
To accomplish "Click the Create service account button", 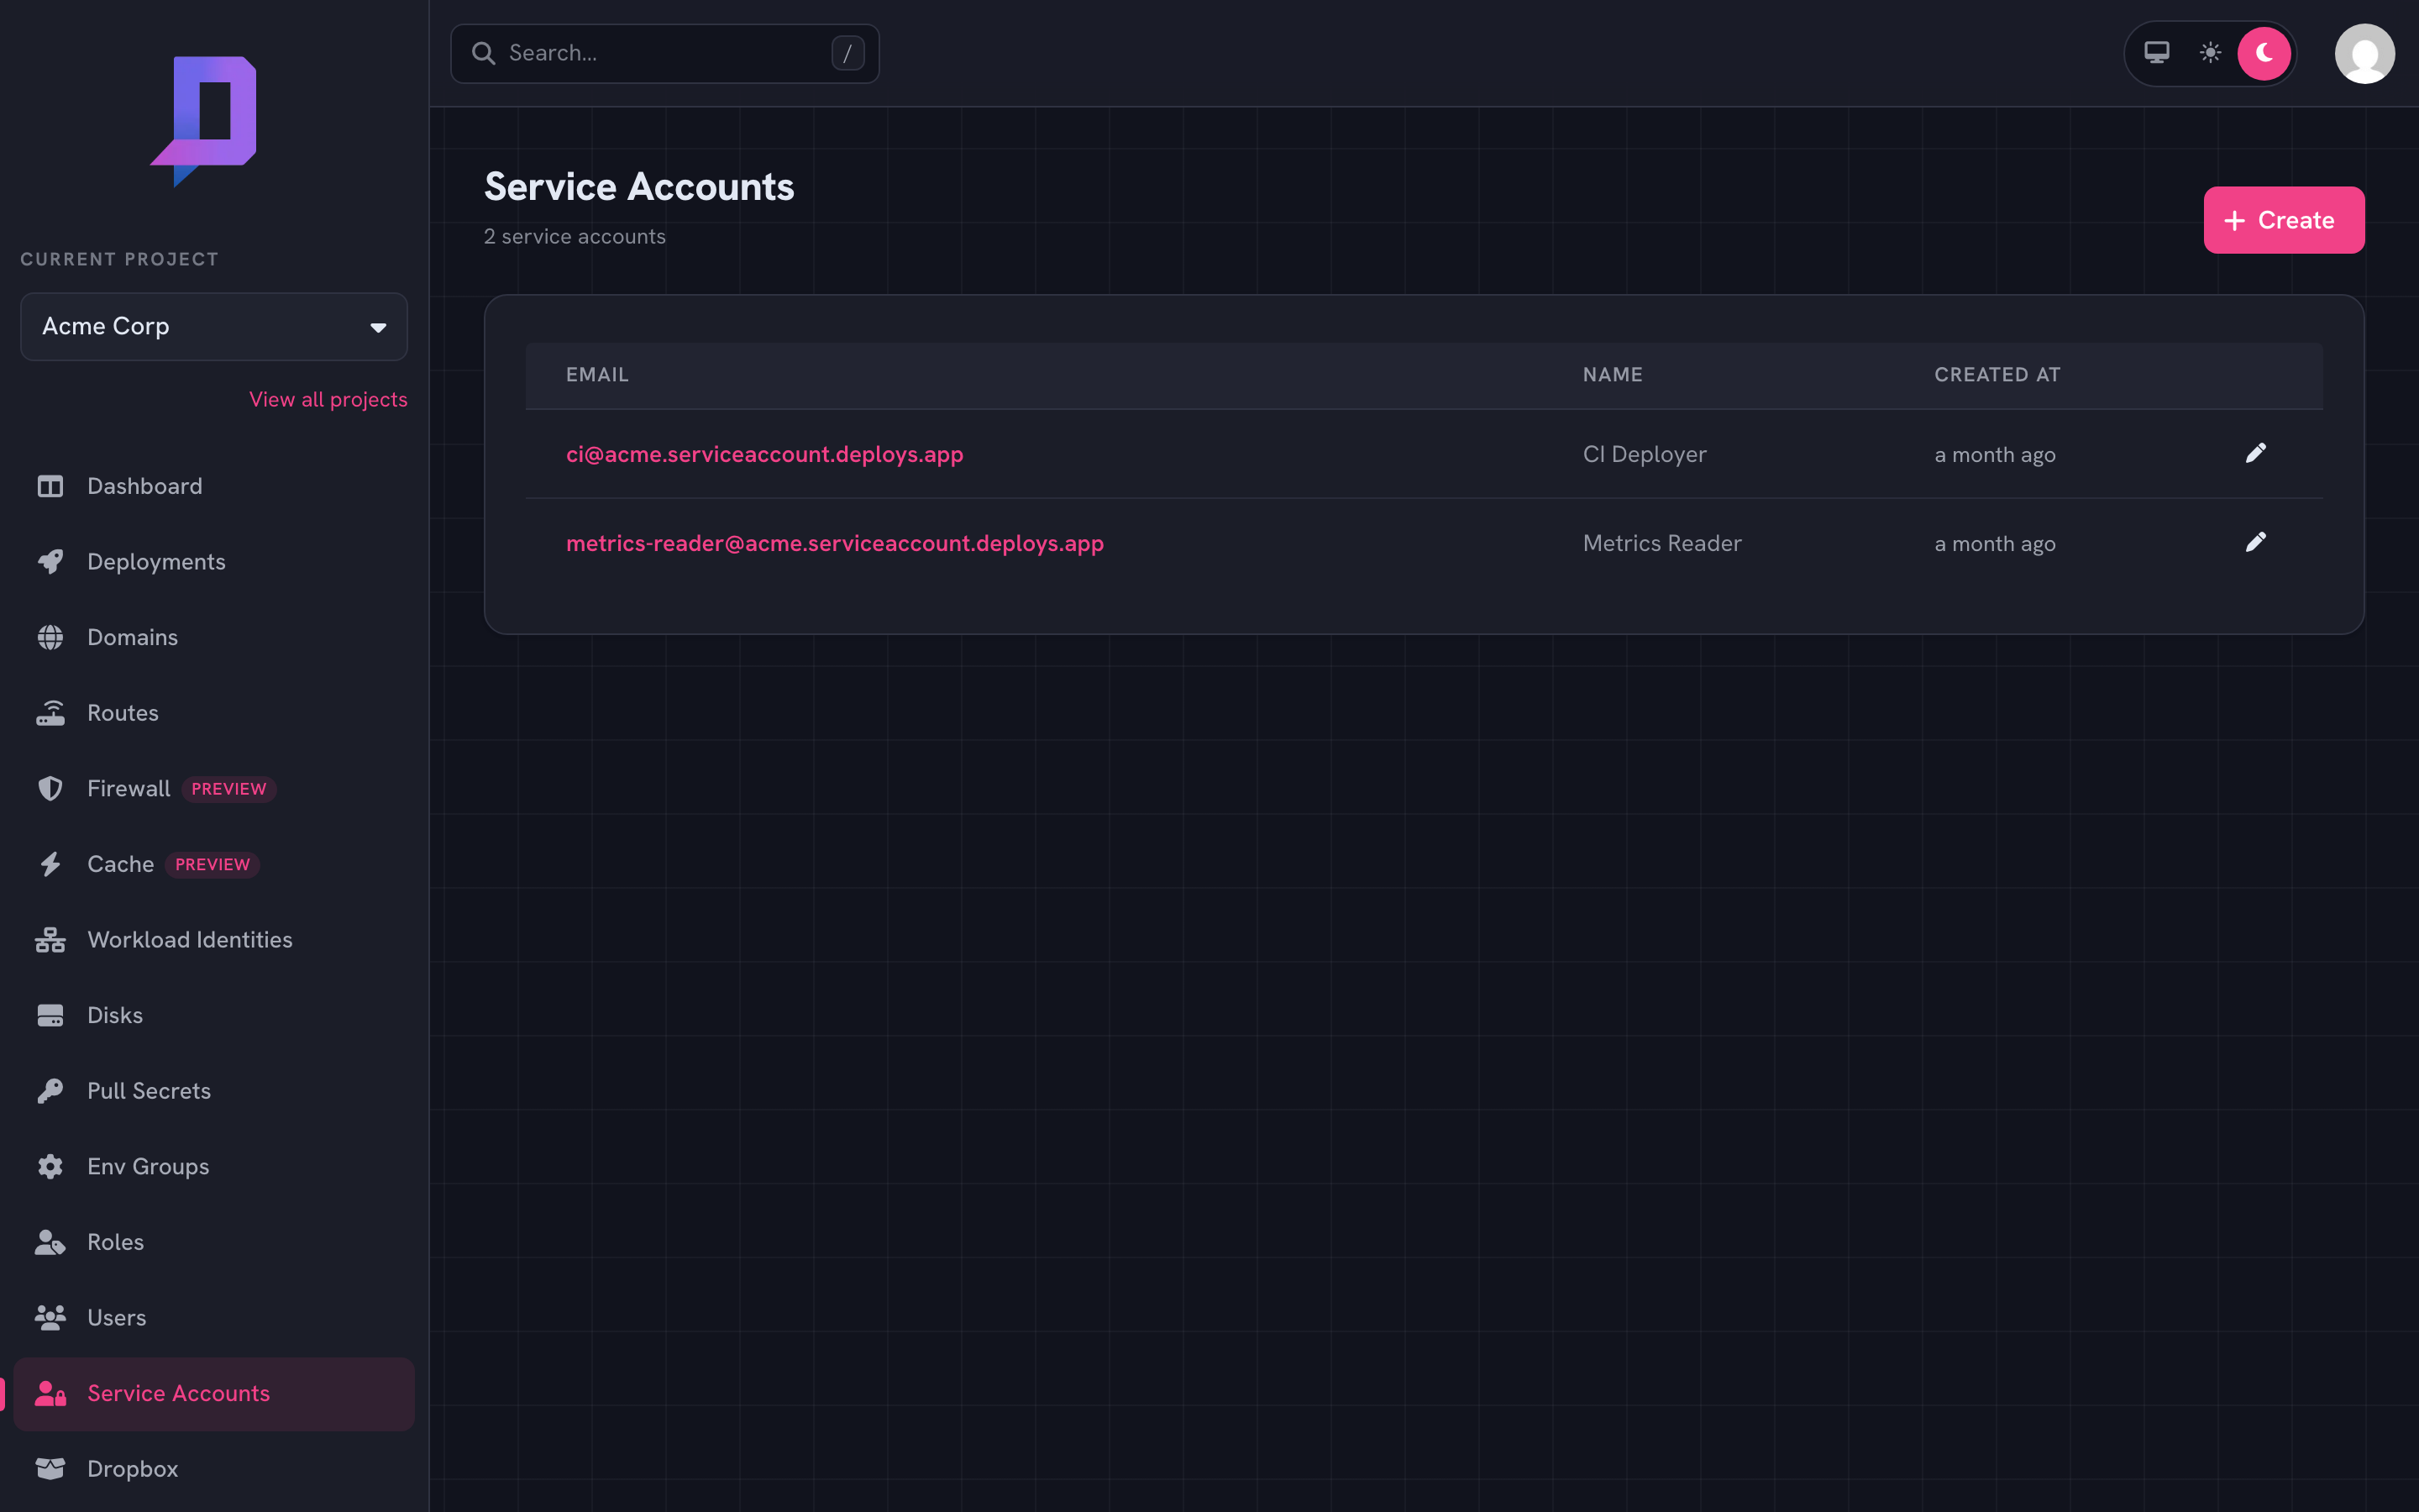I will [2283, 220].
